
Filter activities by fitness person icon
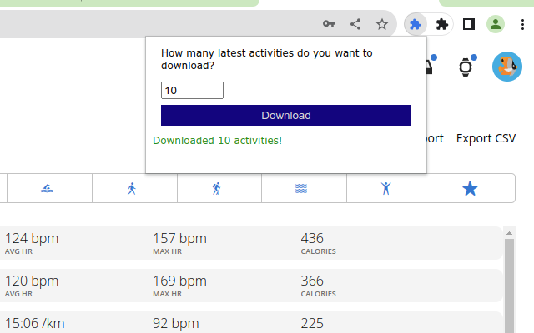point(385,188)
